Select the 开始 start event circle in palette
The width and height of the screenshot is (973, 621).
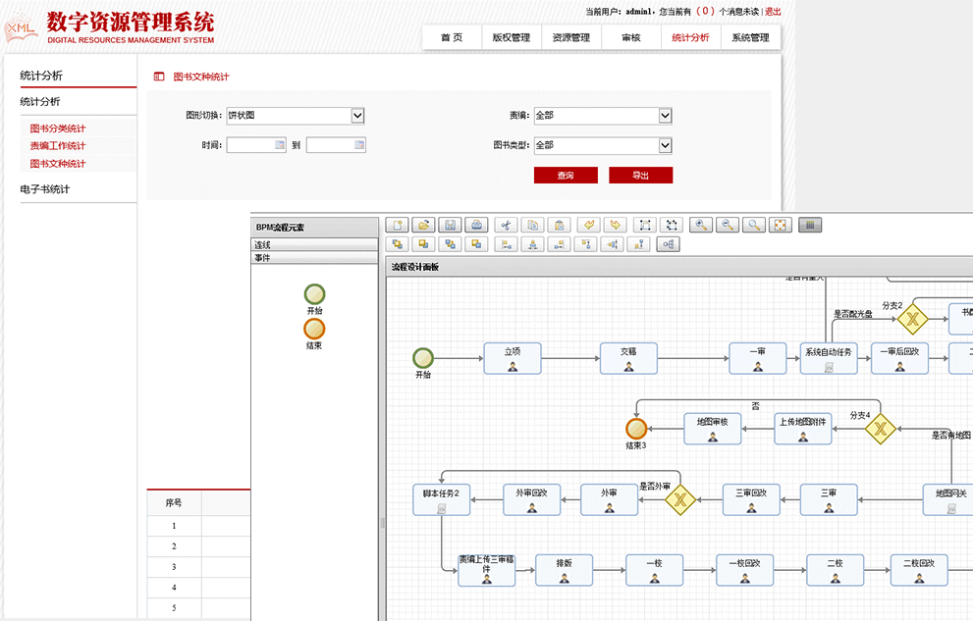pos(314,294)
